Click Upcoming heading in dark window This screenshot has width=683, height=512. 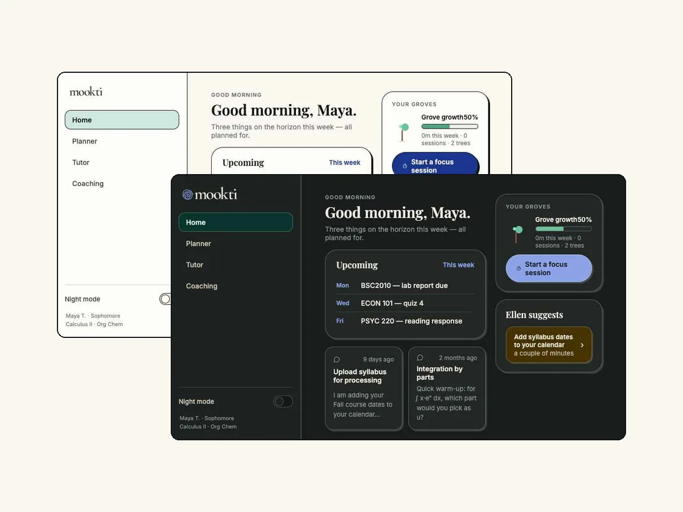point(357,265)
